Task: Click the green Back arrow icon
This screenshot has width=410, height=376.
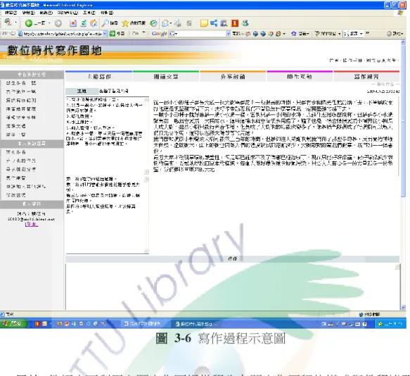Action: (29, 23)
